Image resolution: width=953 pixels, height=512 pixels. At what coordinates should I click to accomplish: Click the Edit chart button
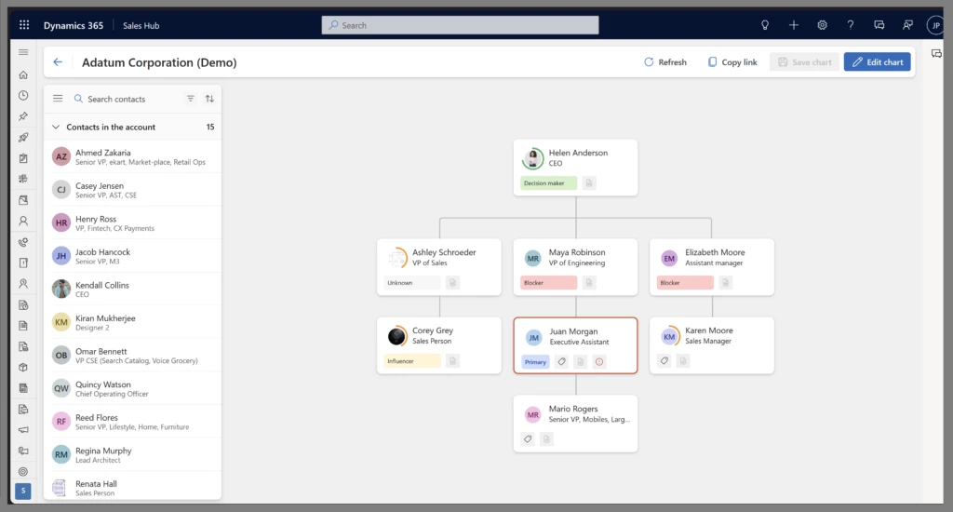click(x=877, y=62)
